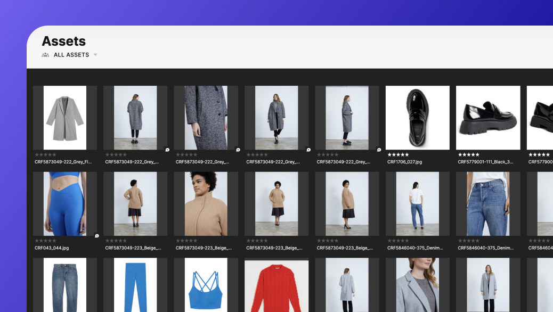This screenshot has width=553, height=312.
Task: Click the Assets page heading
Action: pyautogui.click(x=63, y=41)
